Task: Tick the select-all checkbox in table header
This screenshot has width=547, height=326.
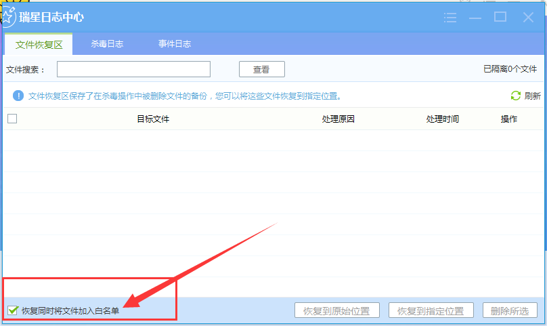Action: 12,119
